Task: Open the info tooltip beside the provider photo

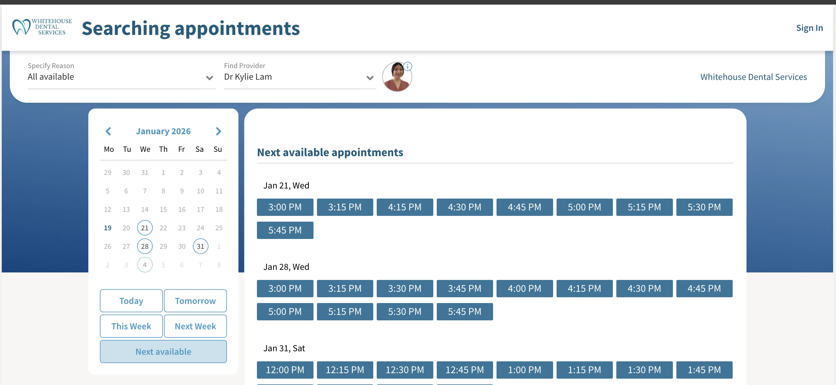Action: click(x=408, y=66)
